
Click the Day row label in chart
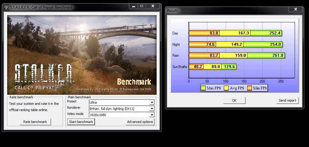click(x=175, y=33)
